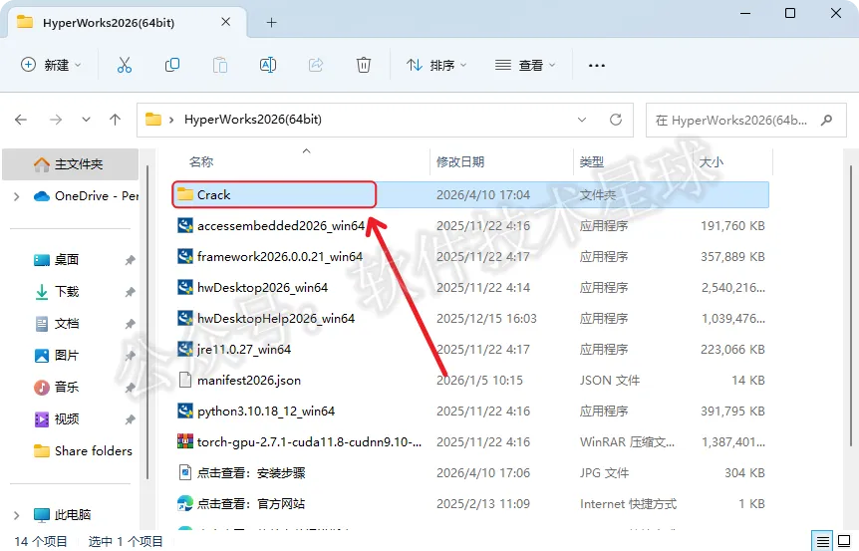Unpin 下载 via its pin icon
Image resolution: width=859 pixels, height=551 pixels.
pyautogui.click(x=130, y=293)
